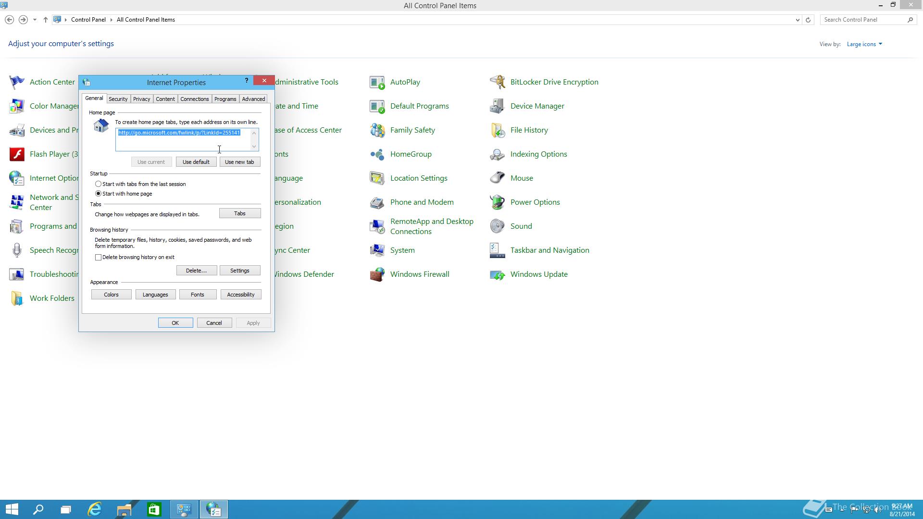Open browsing history Settings button
923x519 pixels.
coord(239,271)
